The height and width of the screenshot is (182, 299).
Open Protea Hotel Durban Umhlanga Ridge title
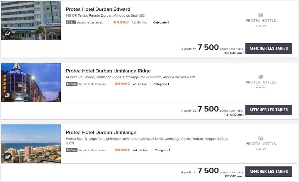point(108,71)
